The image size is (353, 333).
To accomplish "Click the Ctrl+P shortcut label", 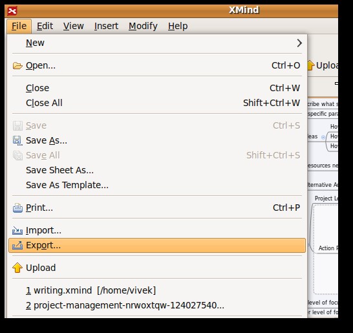I will [286, 208].
